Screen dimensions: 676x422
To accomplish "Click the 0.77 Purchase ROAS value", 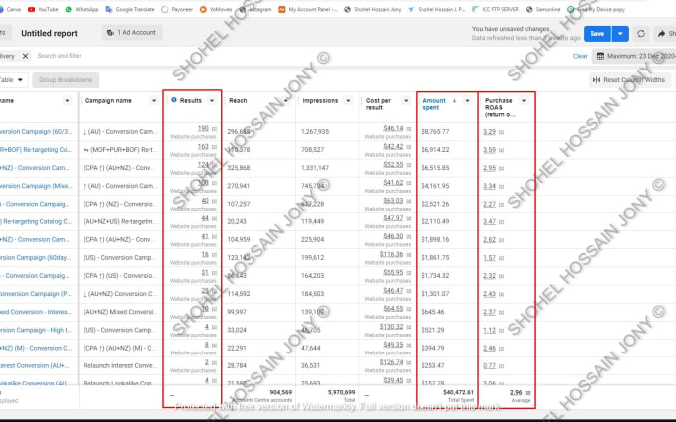I will point(490,366).
